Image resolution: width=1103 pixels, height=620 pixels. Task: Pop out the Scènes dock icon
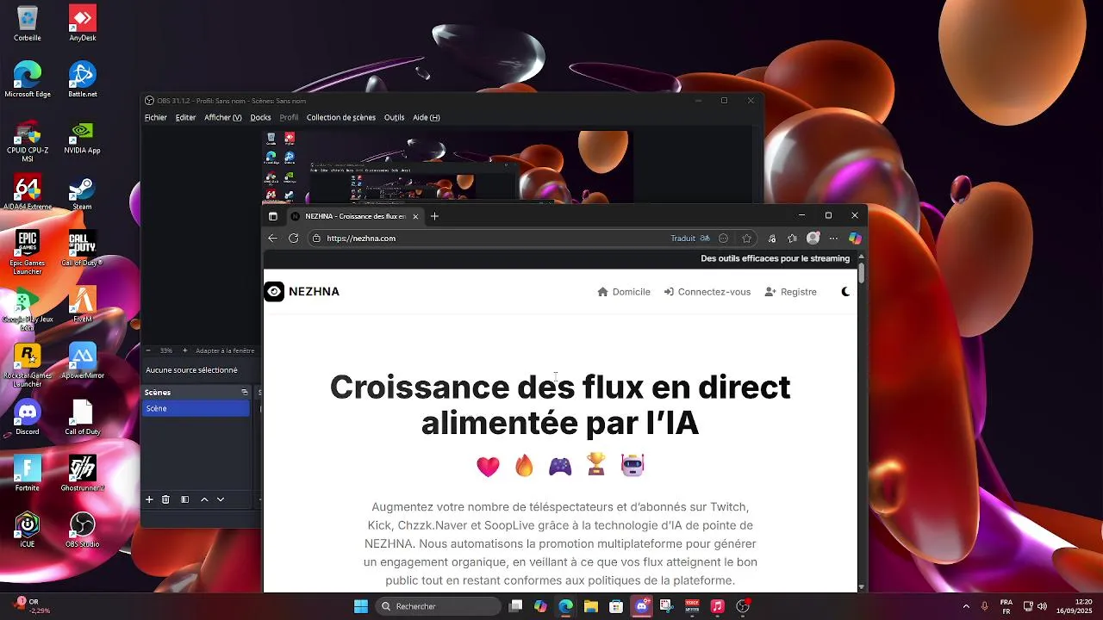pos(244,392)
